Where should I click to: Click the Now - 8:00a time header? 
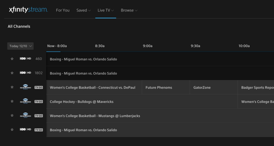(x=57, y=46)
